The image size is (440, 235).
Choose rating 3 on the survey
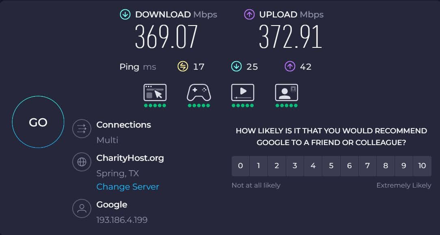point(295,166)
